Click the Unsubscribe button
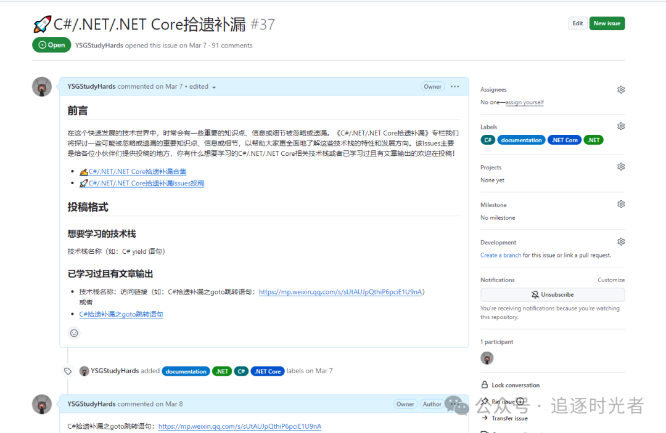Screen dimensions: 666x433 point(552,295)
